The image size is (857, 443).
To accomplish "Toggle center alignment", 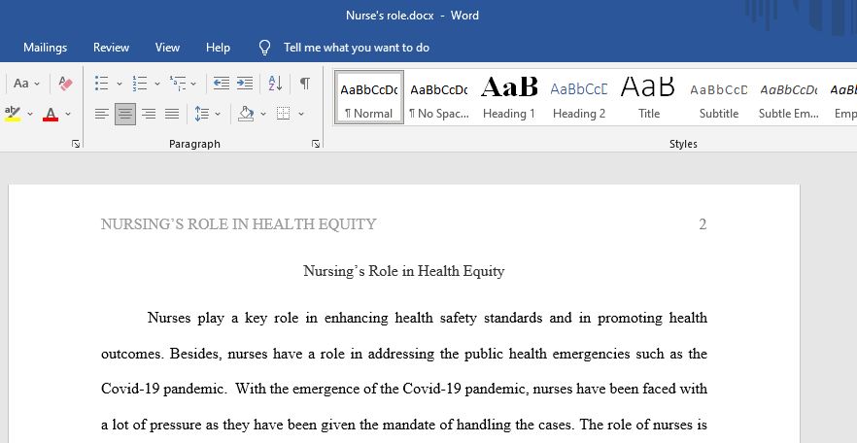I will click(x=125, y=114).
